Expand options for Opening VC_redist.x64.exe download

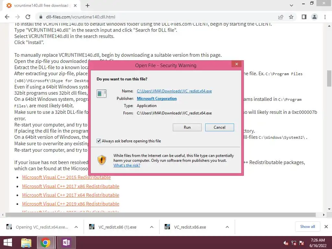pos(76,227)
